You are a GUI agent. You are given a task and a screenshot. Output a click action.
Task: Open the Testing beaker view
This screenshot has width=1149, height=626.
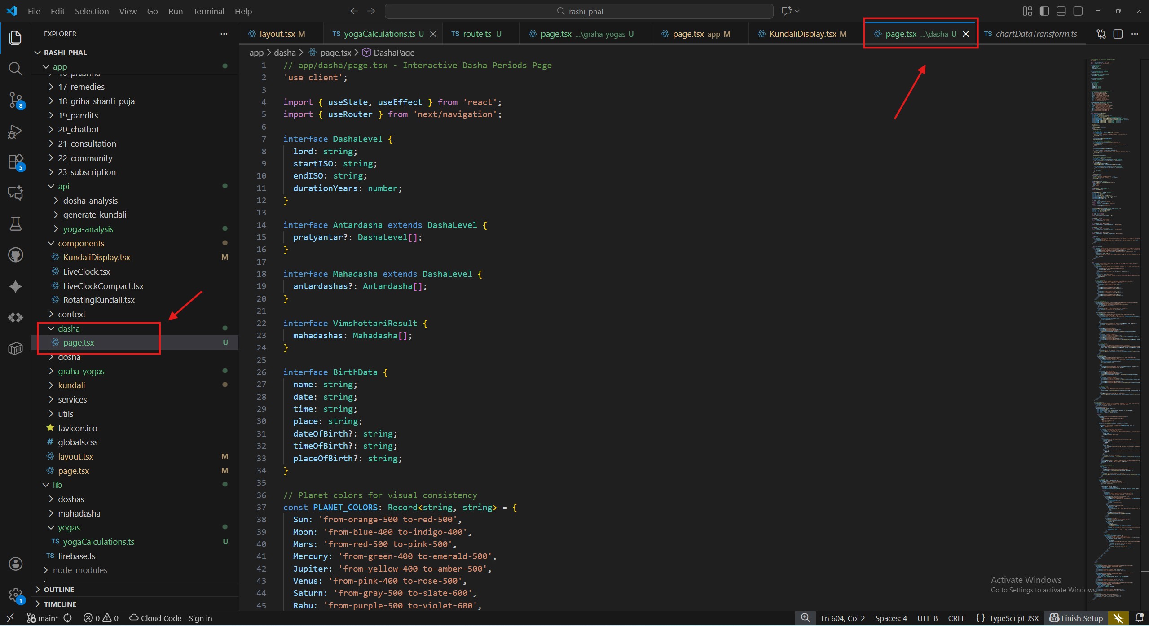coord(15,223)
